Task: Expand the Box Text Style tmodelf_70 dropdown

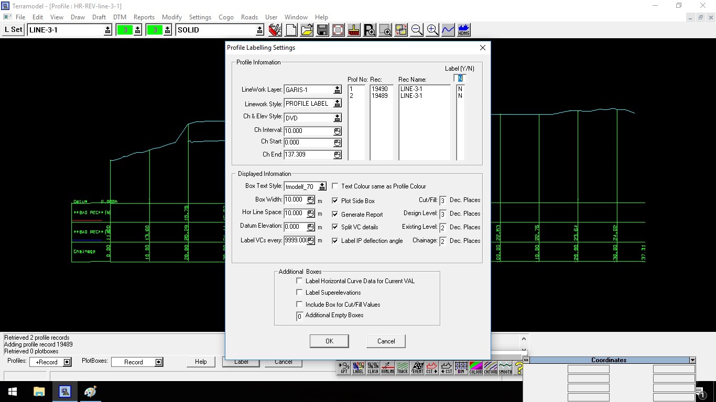Action: [322, 186]
